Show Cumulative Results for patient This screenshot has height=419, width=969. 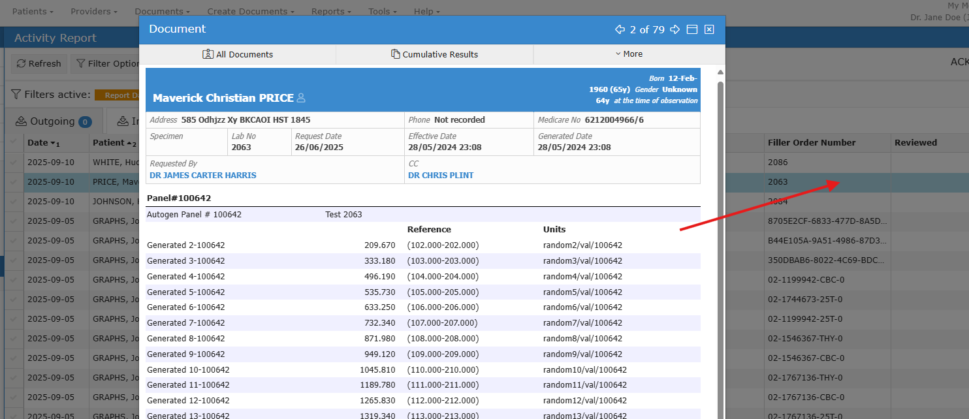(434, 54)
